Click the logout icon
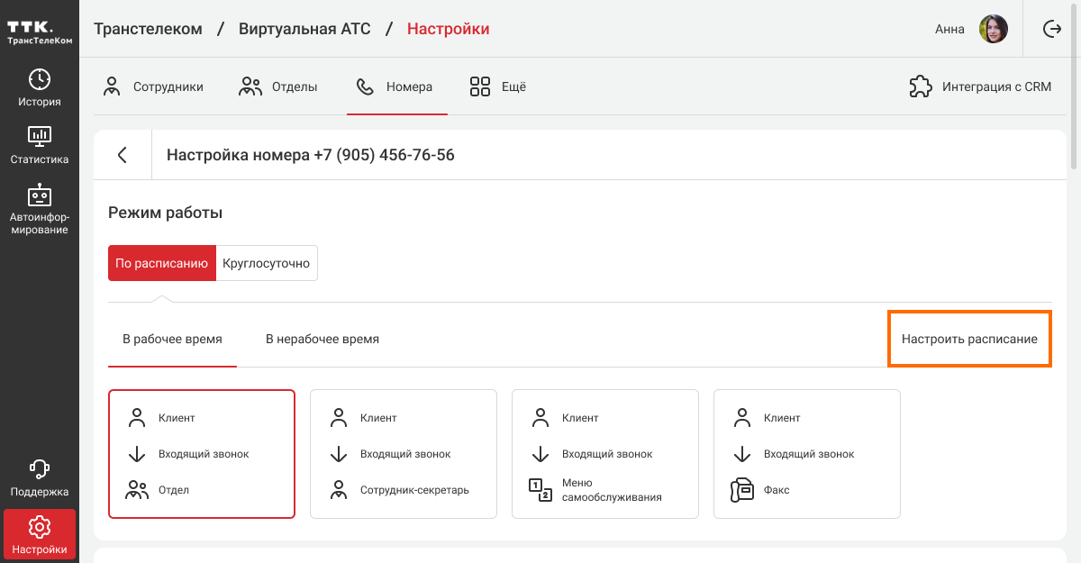Screen dimensions: 1081x563 [x=1051, y=29]
